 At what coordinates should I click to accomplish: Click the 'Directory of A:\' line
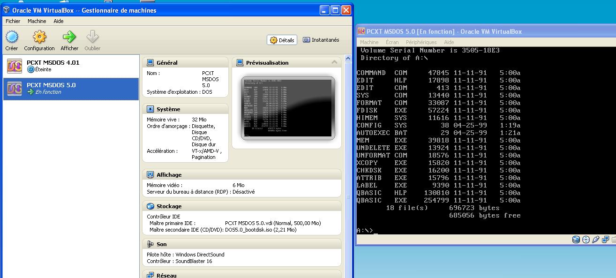[394, 58]
